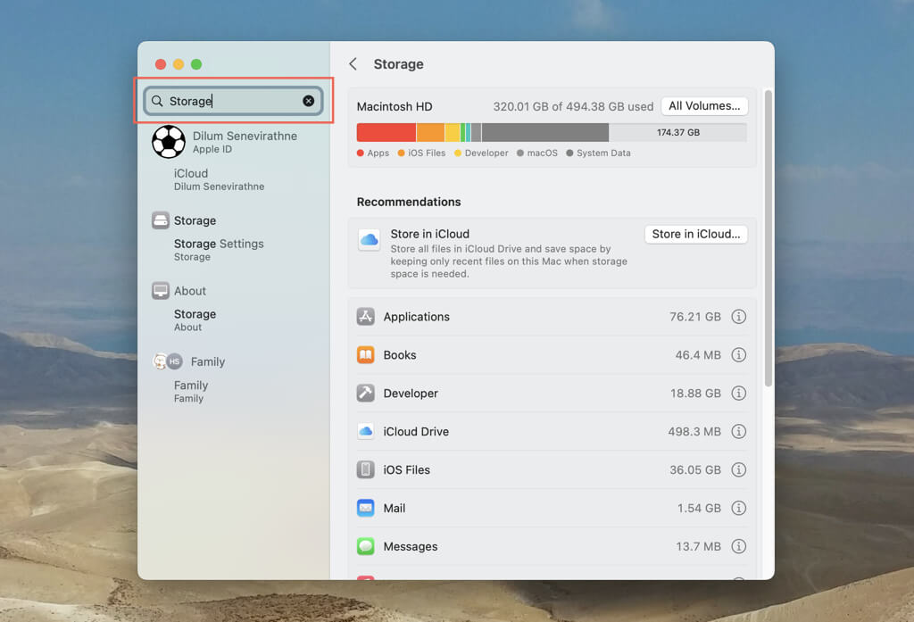Click the red Apps segment of storage bar
This screenshot has width=914, height=622.
coord(386,132)
